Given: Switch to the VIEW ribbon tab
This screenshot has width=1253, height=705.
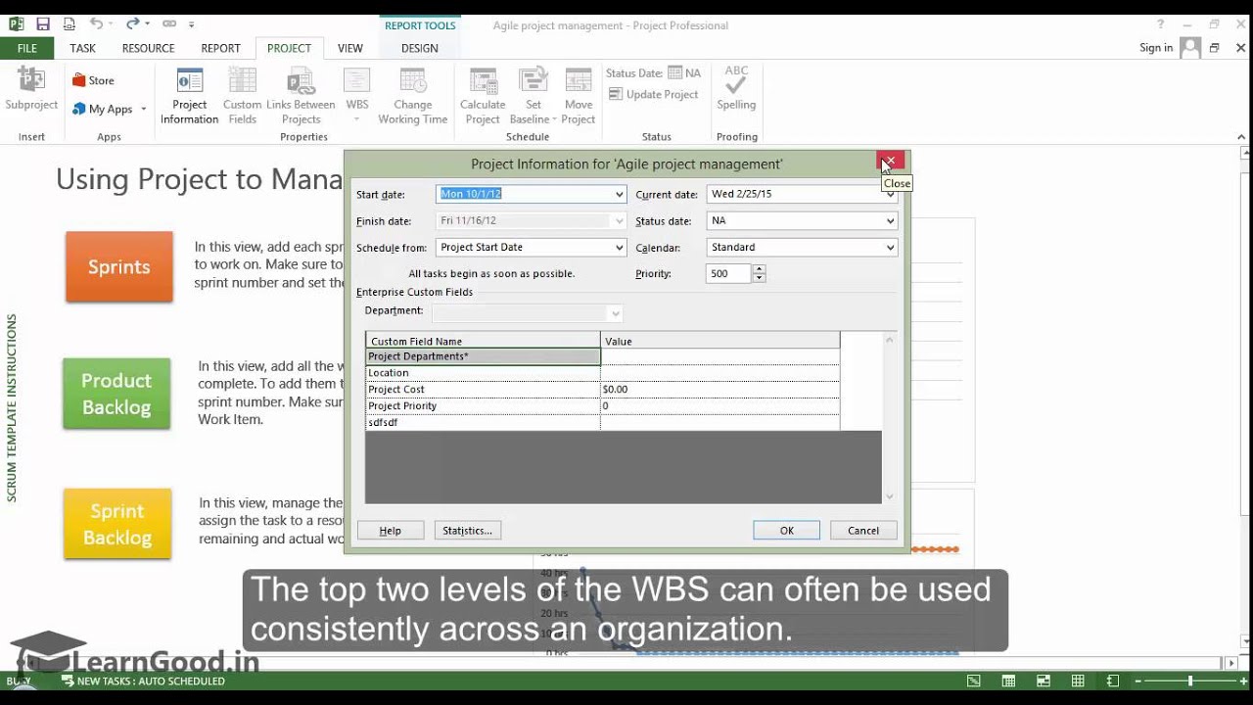Looking at the screenshot, I should coord(349,48).
